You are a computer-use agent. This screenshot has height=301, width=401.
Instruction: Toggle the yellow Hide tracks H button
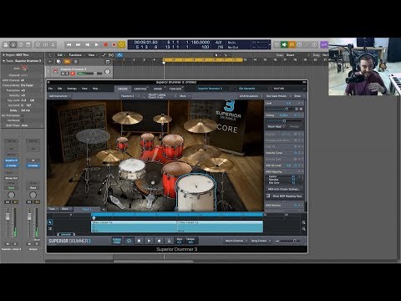tap(67, 62)
